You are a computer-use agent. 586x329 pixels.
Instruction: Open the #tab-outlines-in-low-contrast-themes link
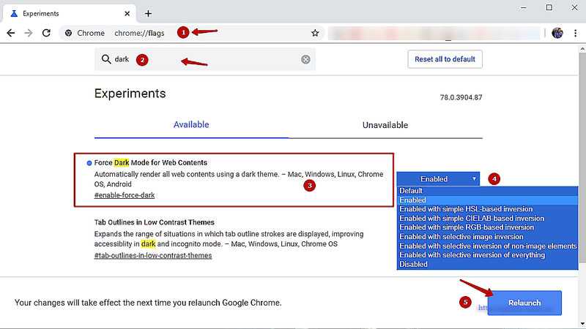click(x=153, y=255)
